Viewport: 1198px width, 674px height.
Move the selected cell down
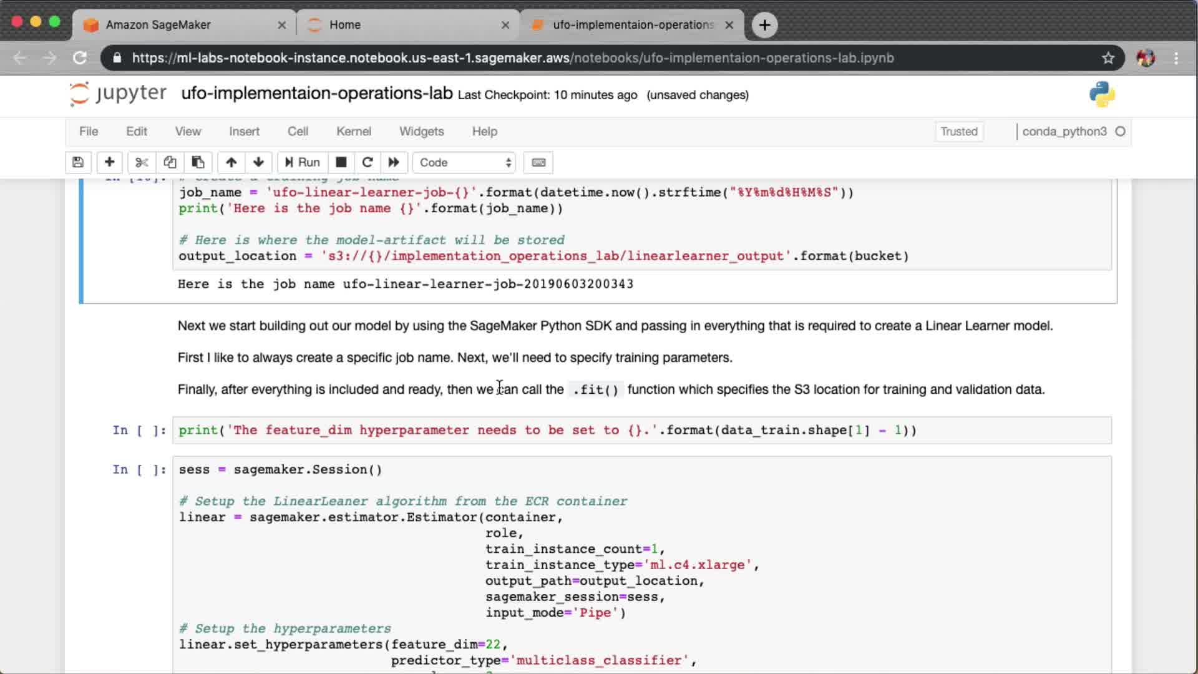point(258,162)
